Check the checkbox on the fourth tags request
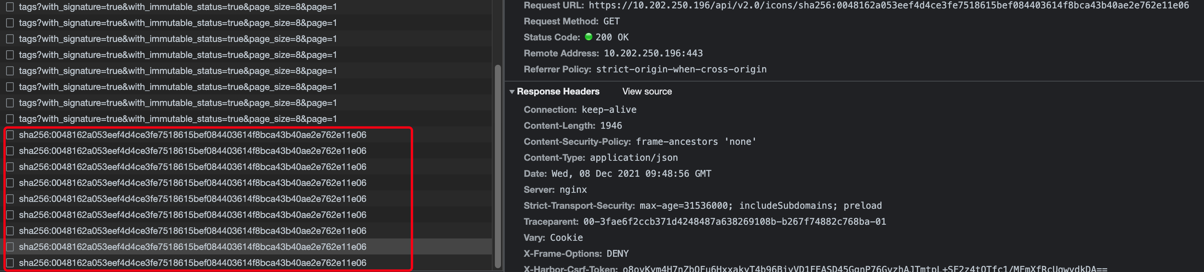This screenshot has width=1204, height=272. tap(10, 55)
